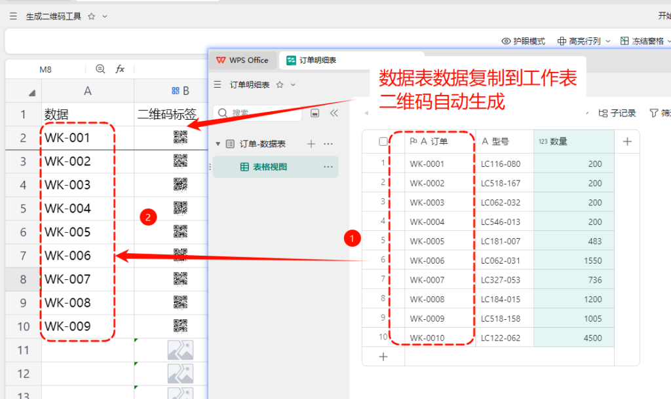
Task: Click the placeholder image in row 11
Action: 180,350
